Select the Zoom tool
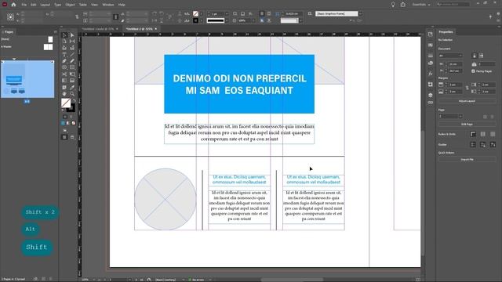This screenshot has height=282, width=502. click(72, 94)
